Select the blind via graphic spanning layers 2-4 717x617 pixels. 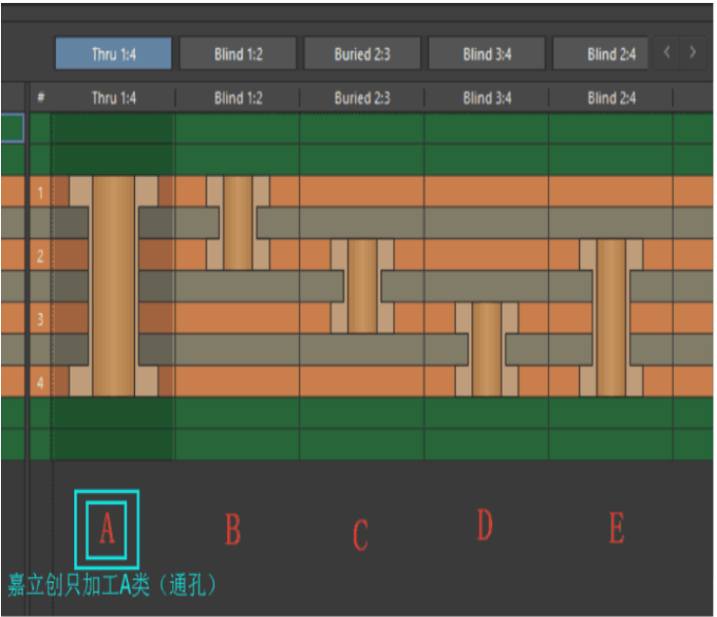pyautogui.click(x=610, y=317)
